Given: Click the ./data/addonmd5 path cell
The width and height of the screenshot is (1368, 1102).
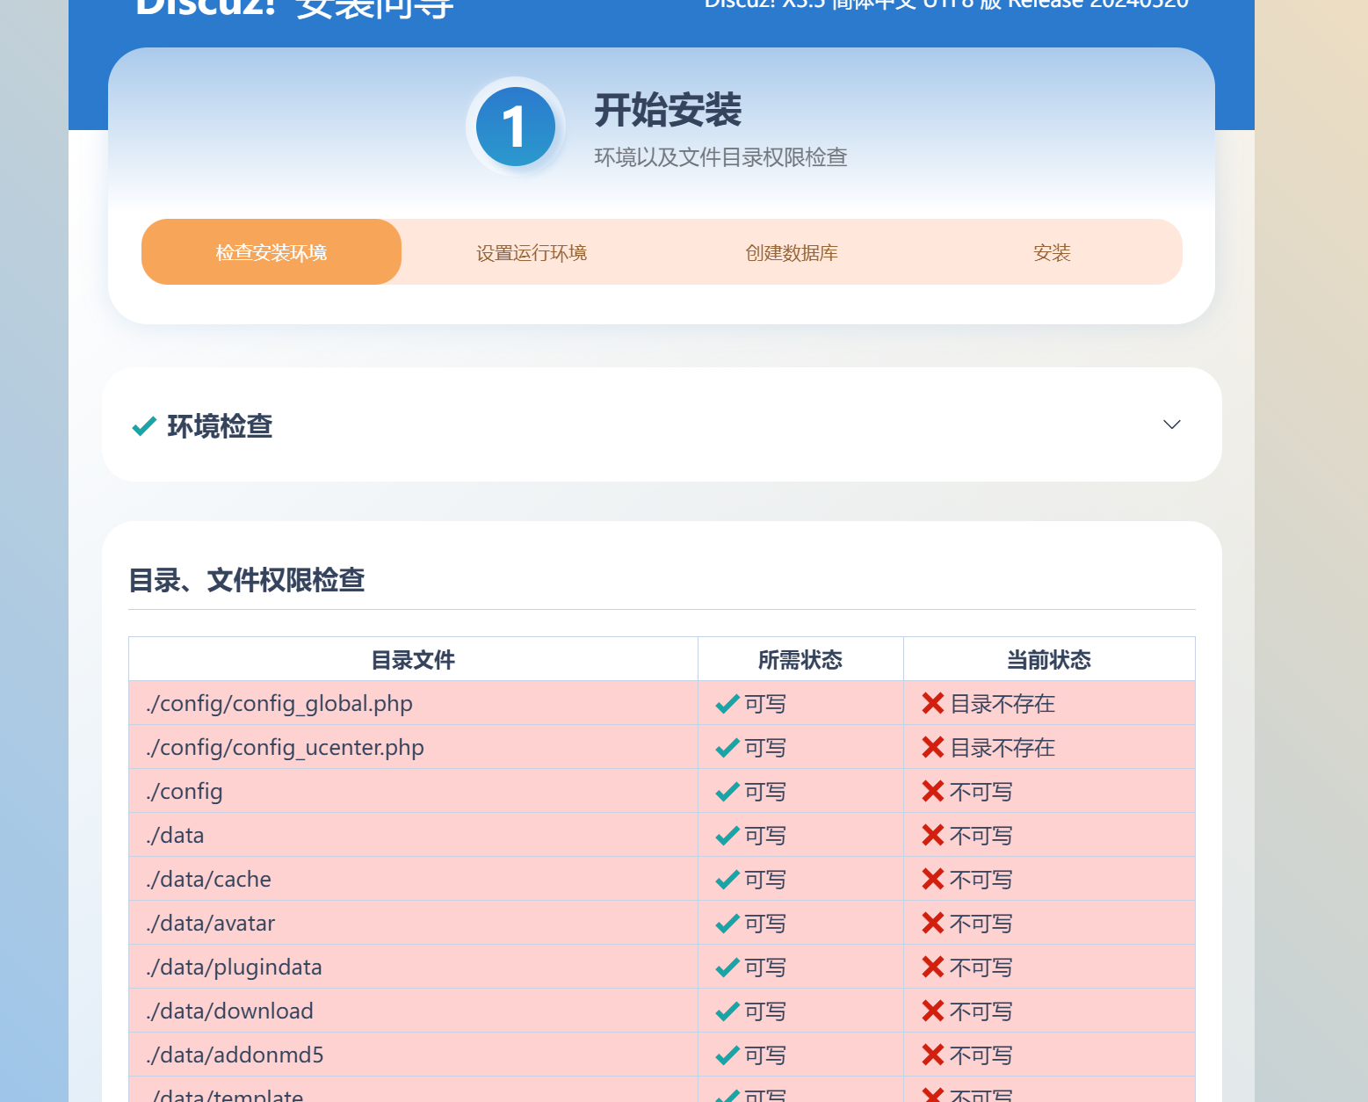Looking at the screenshot, I should tap(413, 1055).
